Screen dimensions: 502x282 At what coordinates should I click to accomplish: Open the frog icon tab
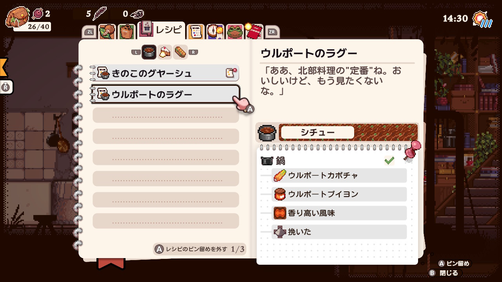(235, 32)
